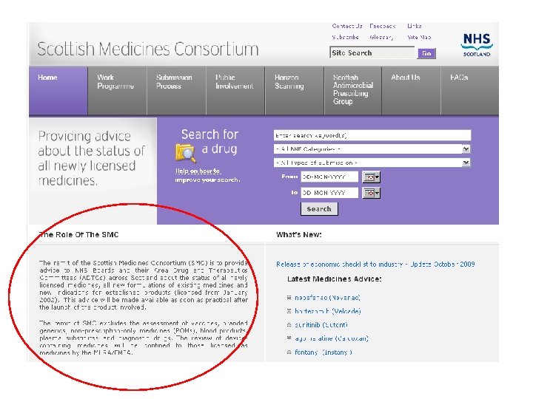Screen dimensions: 533x399
Task: Expand the All types of submission dropdown
Action: coord(372,163)
